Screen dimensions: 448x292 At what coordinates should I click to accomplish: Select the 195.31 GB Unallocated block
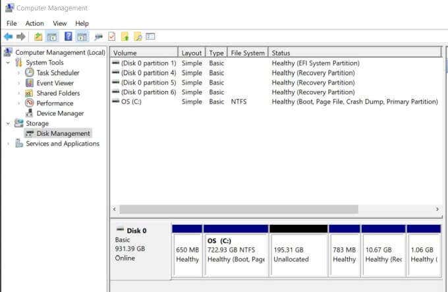pyautogui.click(x=298, y=251)
